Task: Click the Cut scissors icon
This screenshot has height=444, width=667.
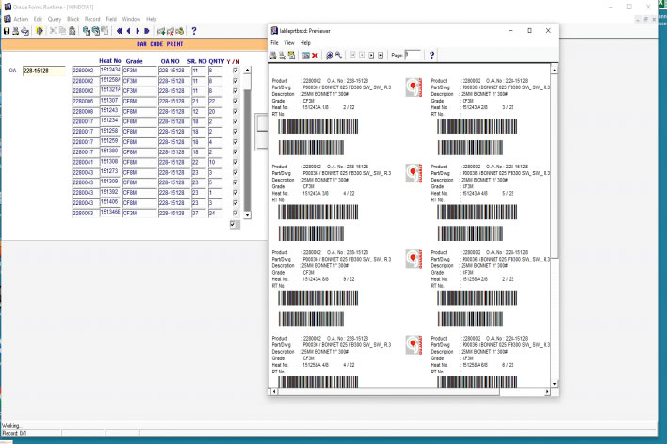Action: (x=53, y=31)
